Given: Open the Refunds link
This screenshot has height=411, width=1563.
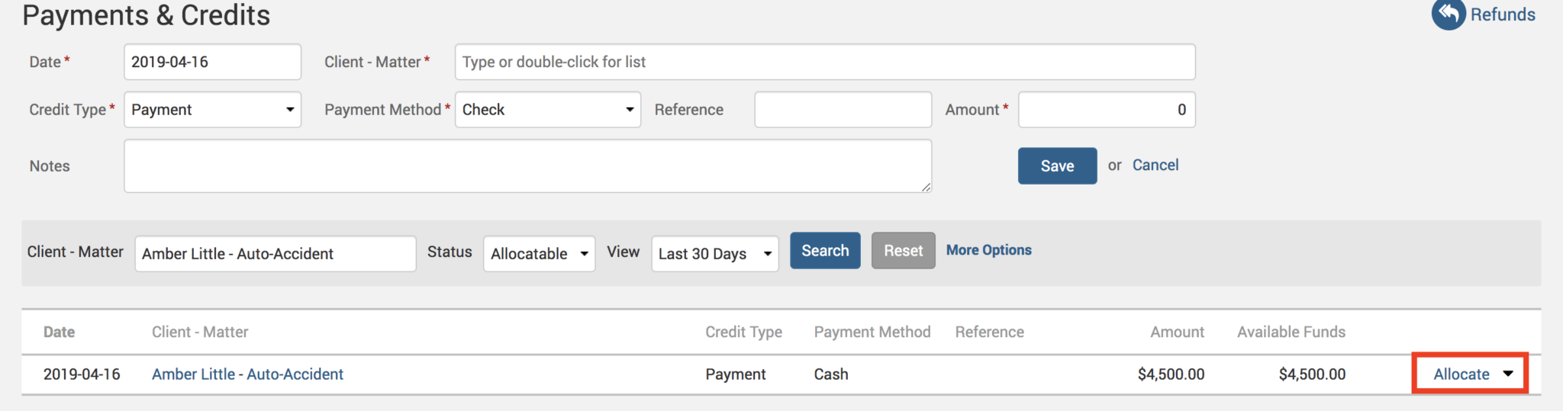Looking at the screenshot, I should tap(1502, 14).
